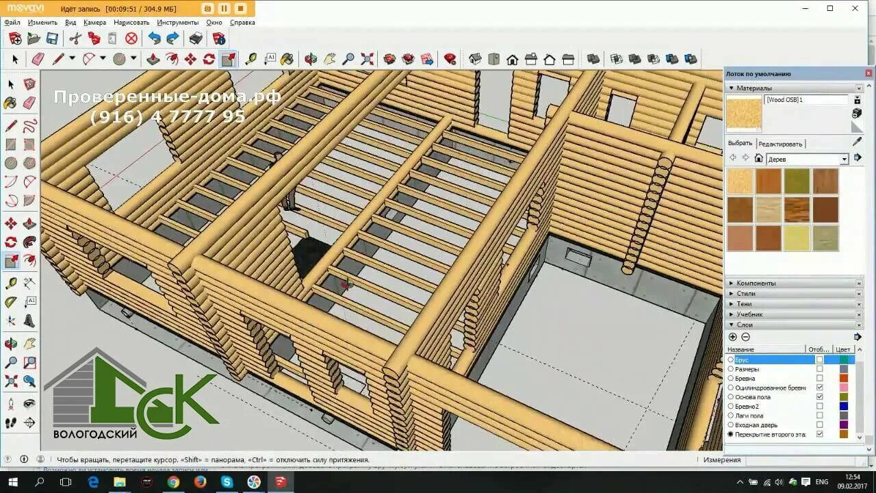The height and width of the screenshot is (493, 876).
Task: Toggle visibility checkbox for Брус layer
Action: point(819,359)
